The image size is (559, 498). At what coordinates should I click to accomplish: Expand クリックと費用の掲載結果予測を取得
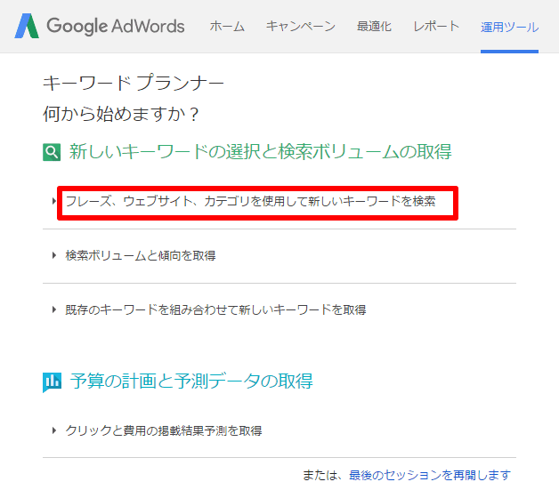pyautogui.click(x=164, y=430)
